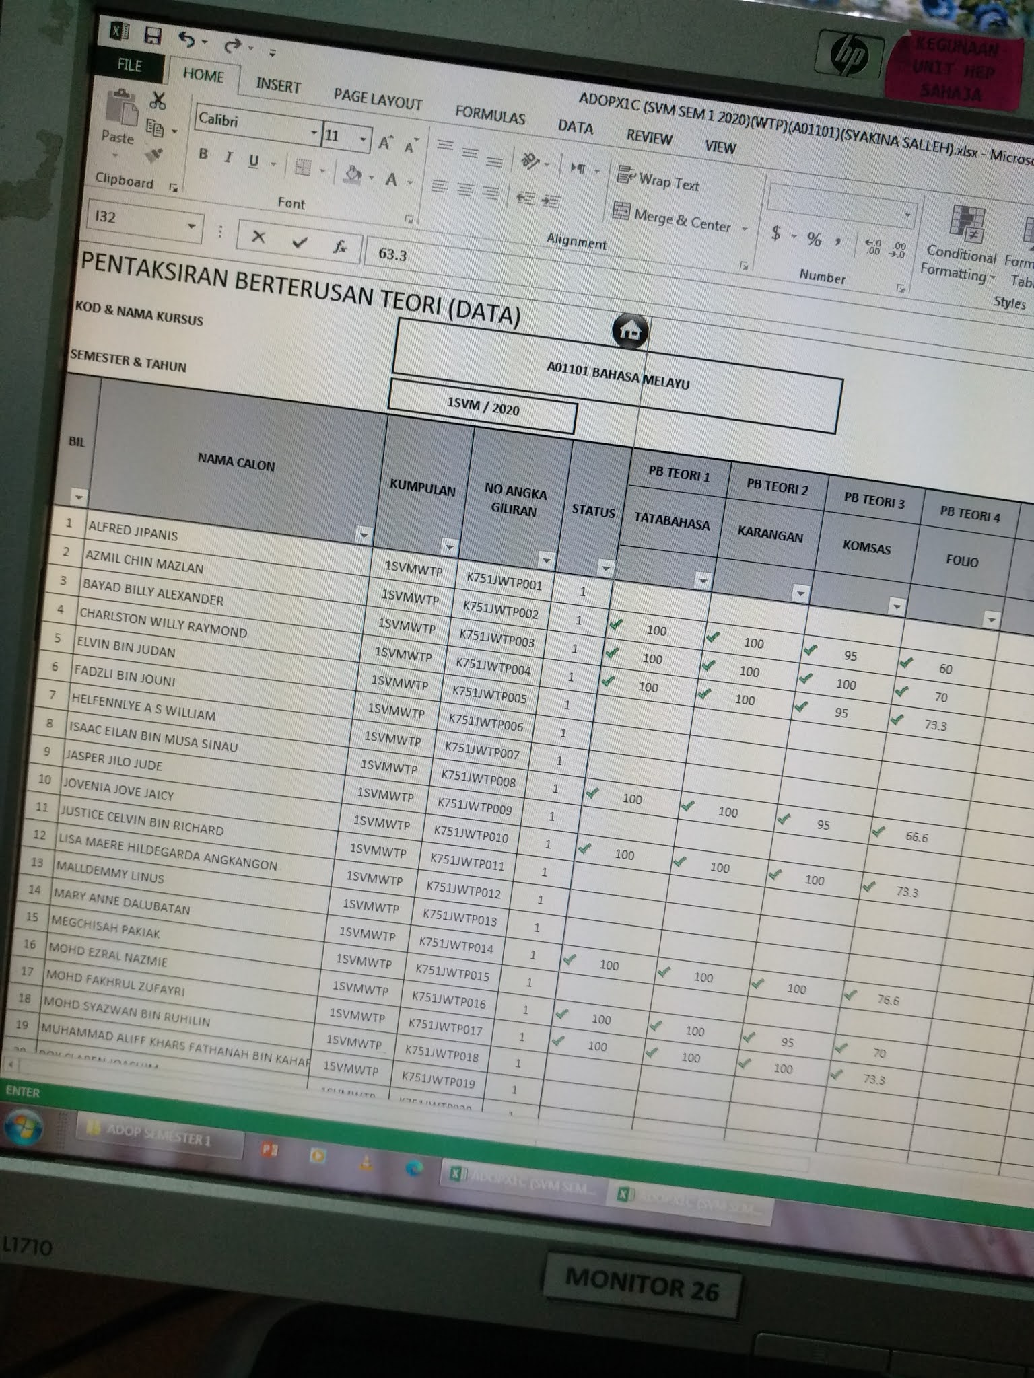Screen dimensions: 1034x1378
Task: Apply Bold formatting
Action: 203,153
